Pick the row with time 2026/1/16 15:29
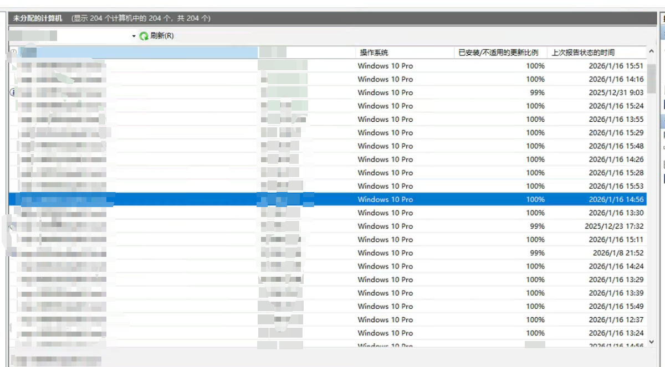 616,132
